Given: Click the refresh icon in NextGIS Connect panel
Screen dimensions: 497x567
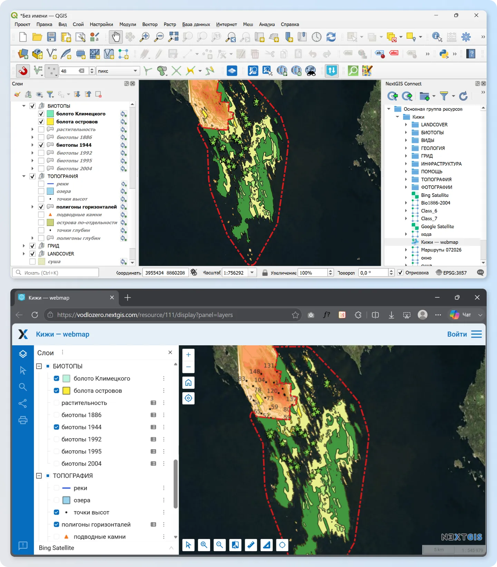Looking at the screenshot, I should 463,96.
